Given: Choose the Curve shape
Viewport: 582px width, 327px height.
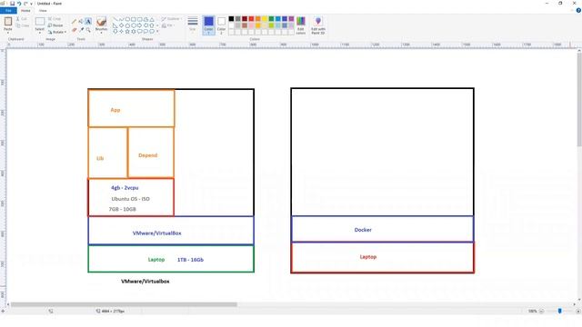Looking at the screenshot, I should [121, 19].
